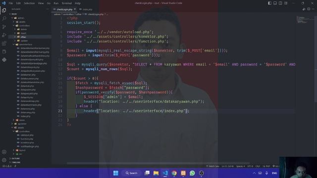Click UTF-8 encoding in status bar
The height and width of the screenshot is (178, 317).
click(250, 166)
